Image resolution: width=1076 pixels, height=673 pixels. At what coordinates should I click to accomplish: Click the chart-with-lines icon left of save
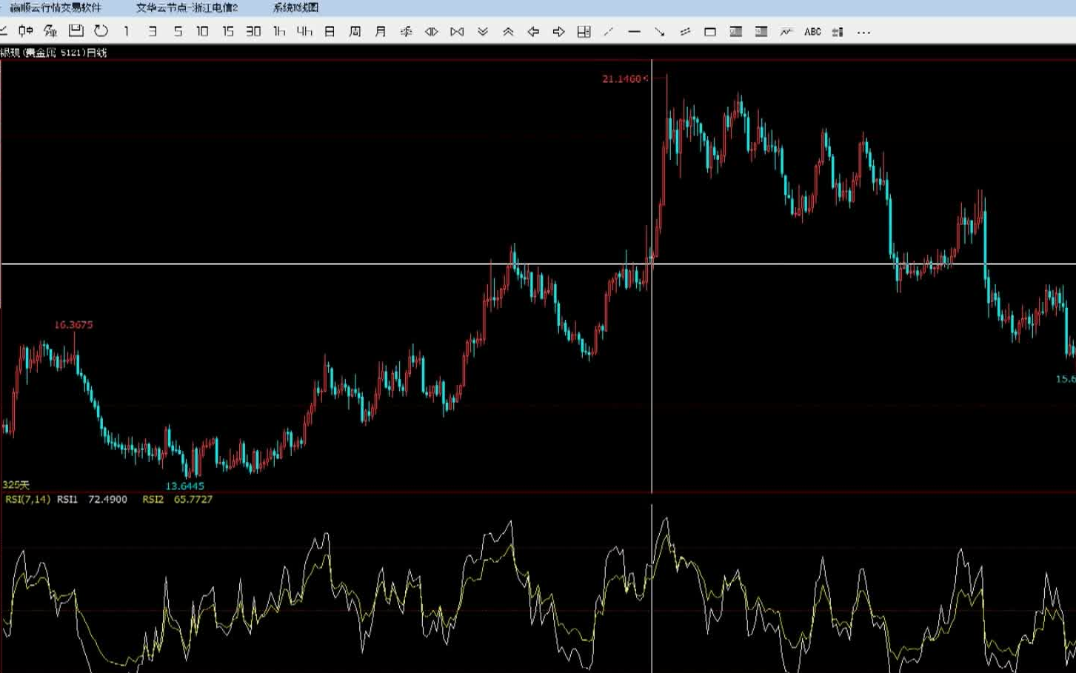point(50,31)
